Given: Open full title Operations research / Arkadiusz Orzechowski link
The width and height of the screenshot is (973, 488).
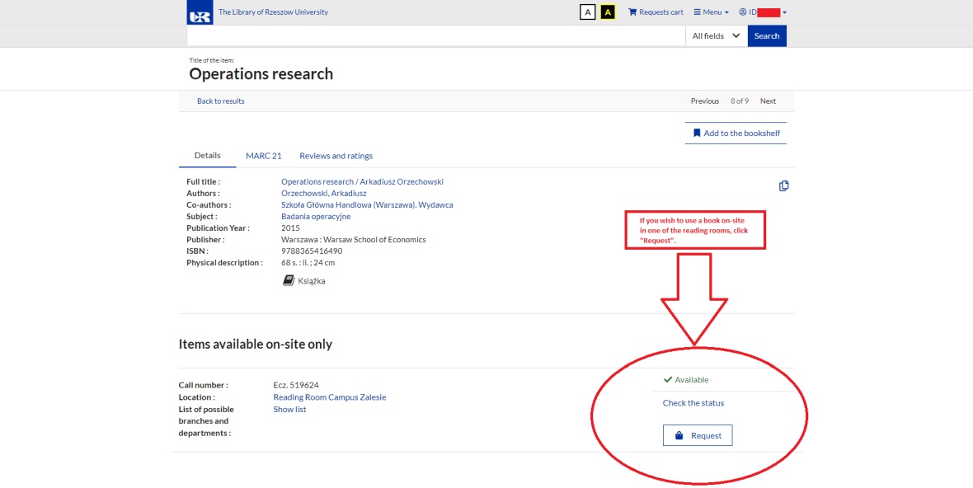Looking at the screenshot, I should (362, 181).
